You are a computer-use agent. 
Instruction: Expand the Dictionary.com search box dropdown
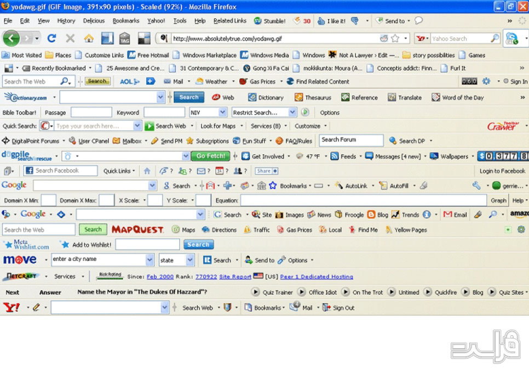click(160, 97)
